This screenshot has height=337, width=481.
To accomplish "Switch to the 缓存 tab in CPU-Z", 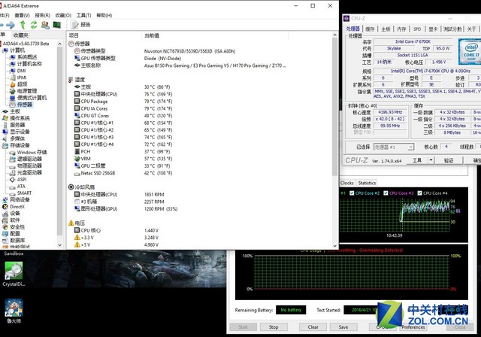I will [370, 29].
